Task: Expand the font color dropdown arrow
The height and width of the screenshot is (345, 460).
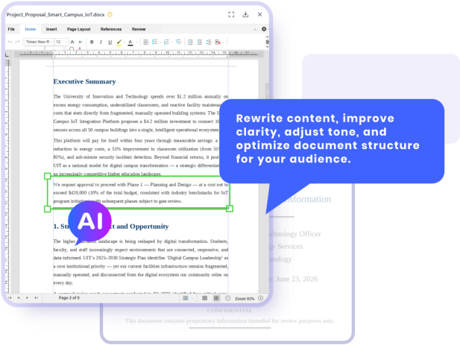Action: 136,42
